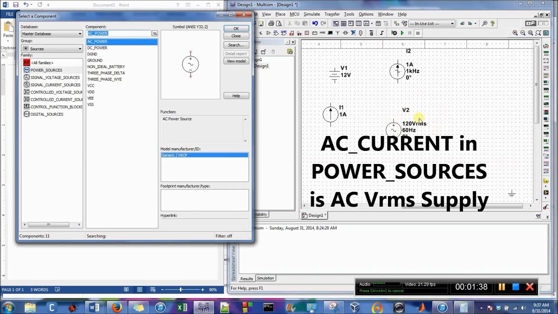Click the 12V battery V1 symbol
Viewport: 558px width, 314px height.
tap(334, 75)
